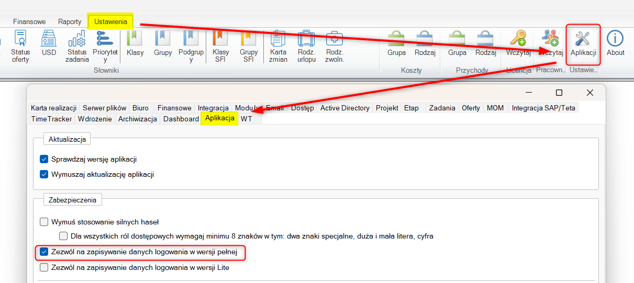Open the Zadania settings tab
The width and height of the screenshot is (634, 283).
coord(442,108)
